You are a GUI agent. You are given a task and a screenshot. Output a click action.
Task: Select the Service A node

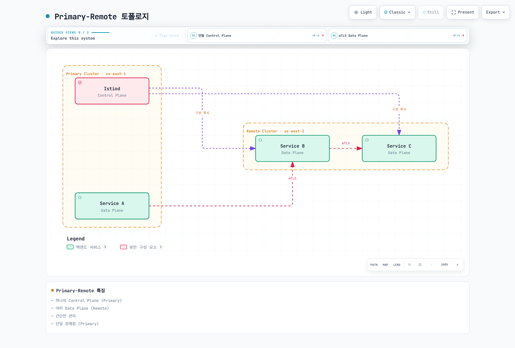click(112, 206)
